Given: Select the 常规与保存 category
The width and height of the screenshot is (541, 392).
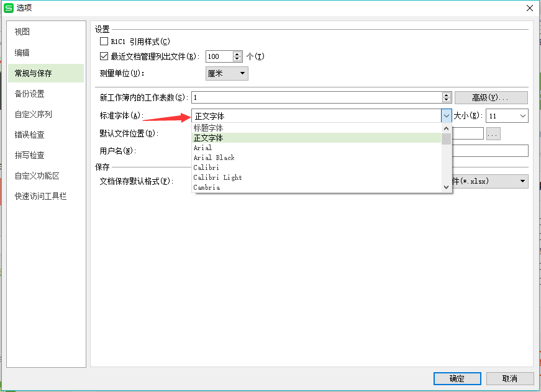Looking at the screenshot, I should tap(46, 73).
